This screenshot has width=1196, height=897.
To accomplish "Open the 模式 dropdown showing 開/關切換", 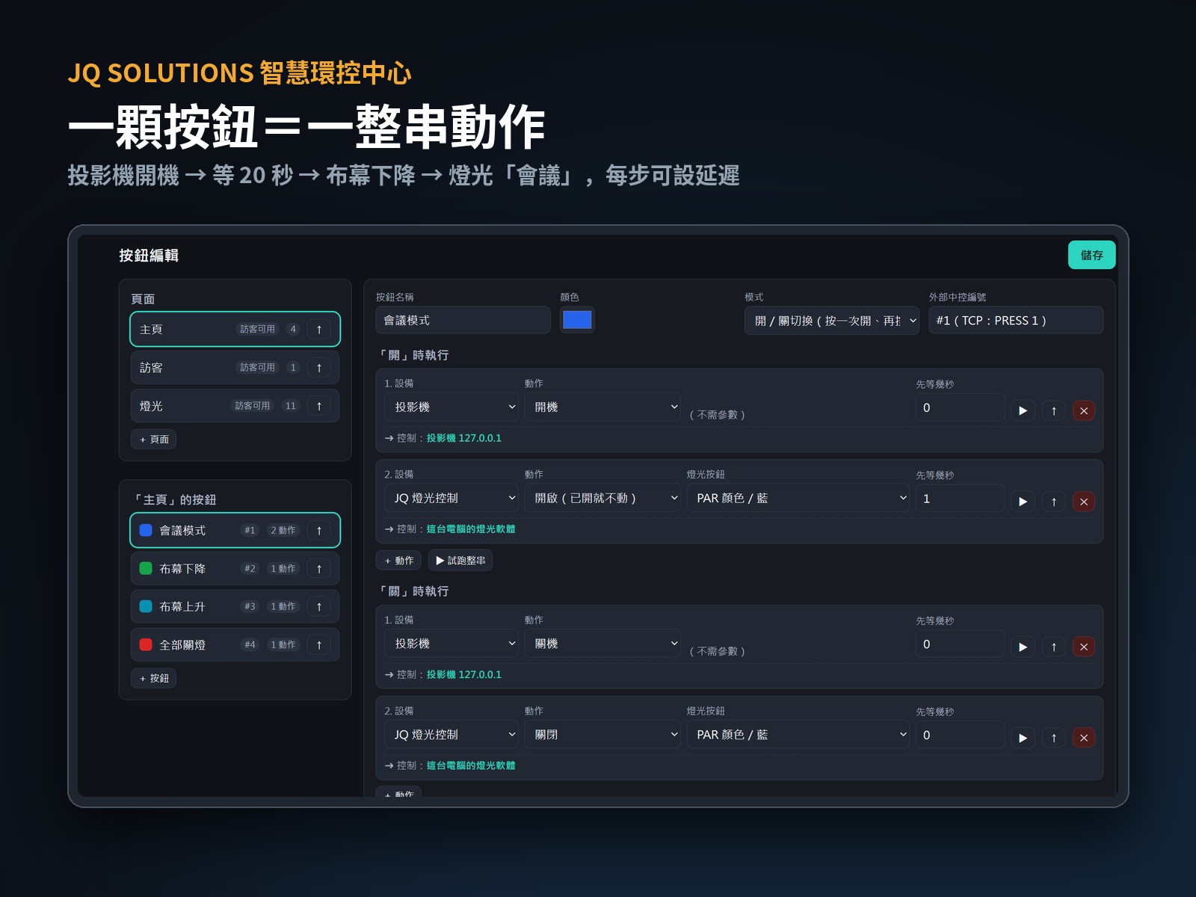I will (832, 321).
